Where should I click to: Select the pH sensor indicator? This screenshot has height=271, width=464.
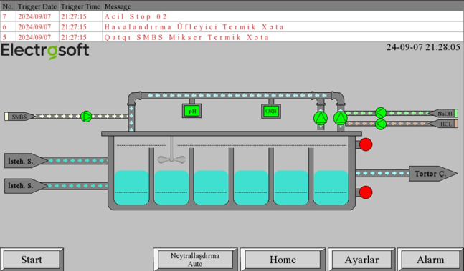[x=191, y=111]
